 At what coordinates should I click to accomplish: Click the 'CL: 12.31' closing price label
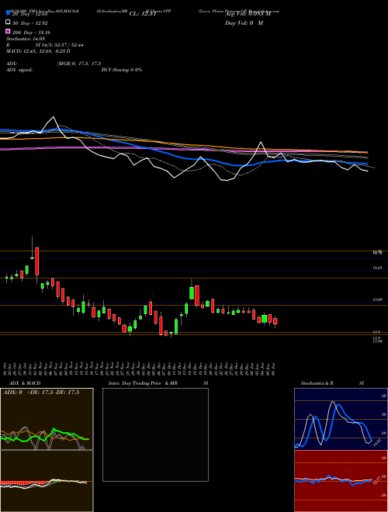tap(143, 14)
